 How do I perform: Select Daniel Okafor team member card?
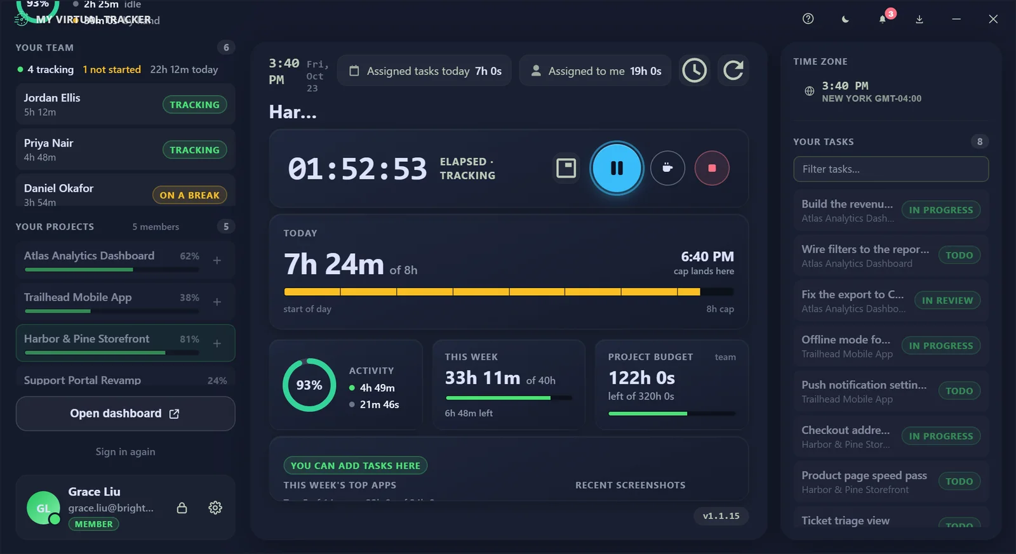tap(125, 190)
